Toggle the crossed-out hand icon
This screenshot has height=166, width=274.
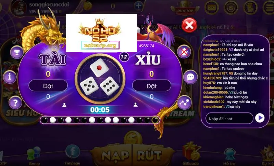pyautogui.click(x=184, y=52)
